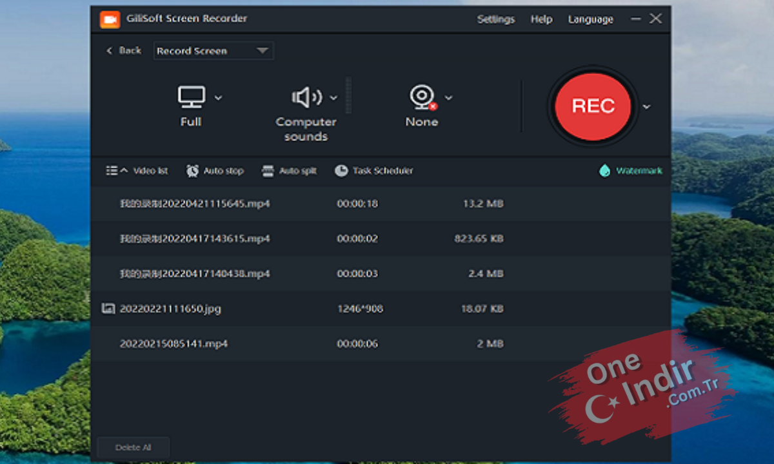Expand the screen area dropdown next to Full
This screenshot has height=464, width=774.
tap(218, 98)
